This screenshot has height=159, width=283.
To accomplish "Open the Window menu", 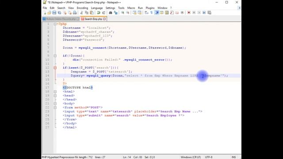I will pyautogui.click(x=162, y=8).
